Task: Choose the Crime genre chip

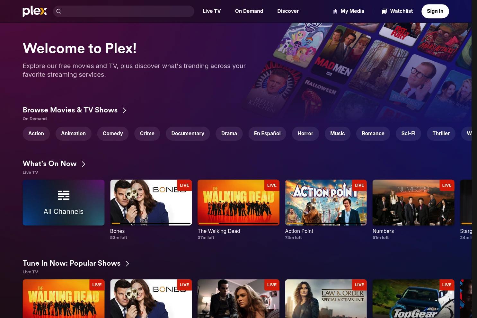Action: click(x=147, y=134)
